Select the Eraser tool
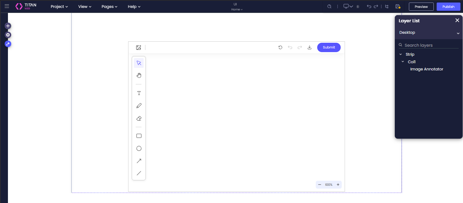Viewport: 463px width, 203px height. 139,118
